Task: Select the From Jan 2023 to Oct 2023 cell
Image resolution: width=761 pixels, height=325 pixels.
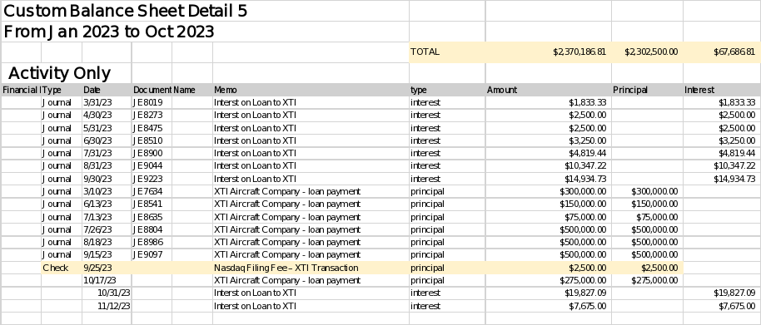Action: pos(109,32)
